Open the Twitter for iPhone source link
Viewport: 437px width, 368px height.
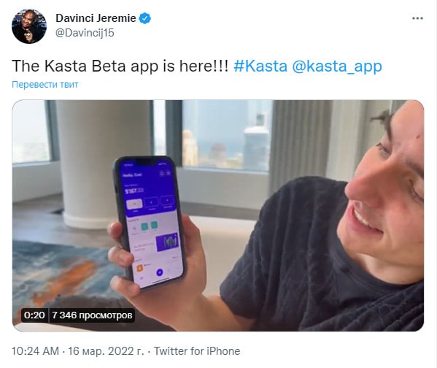coord(197,351)
